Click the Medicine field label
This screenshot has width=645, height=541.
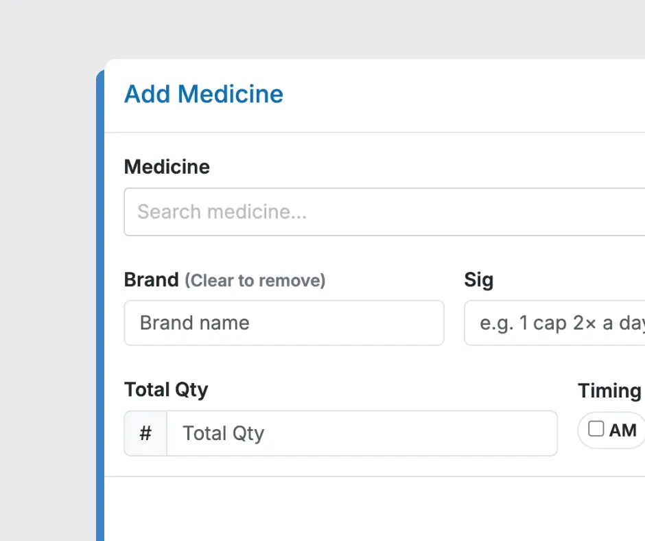point(167,167)
